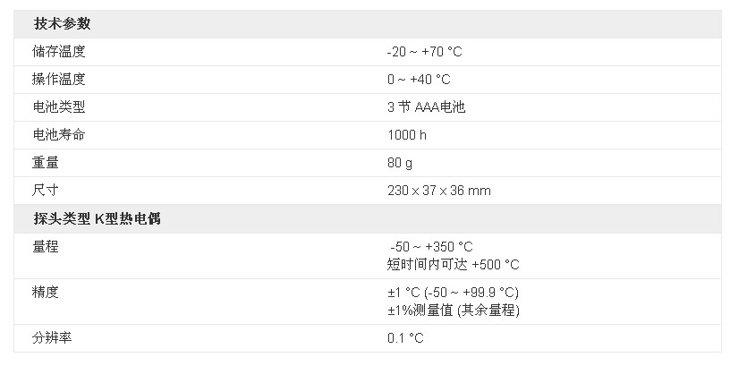Click the ±1%测量值 (其余量程) text

click(454, 311)
